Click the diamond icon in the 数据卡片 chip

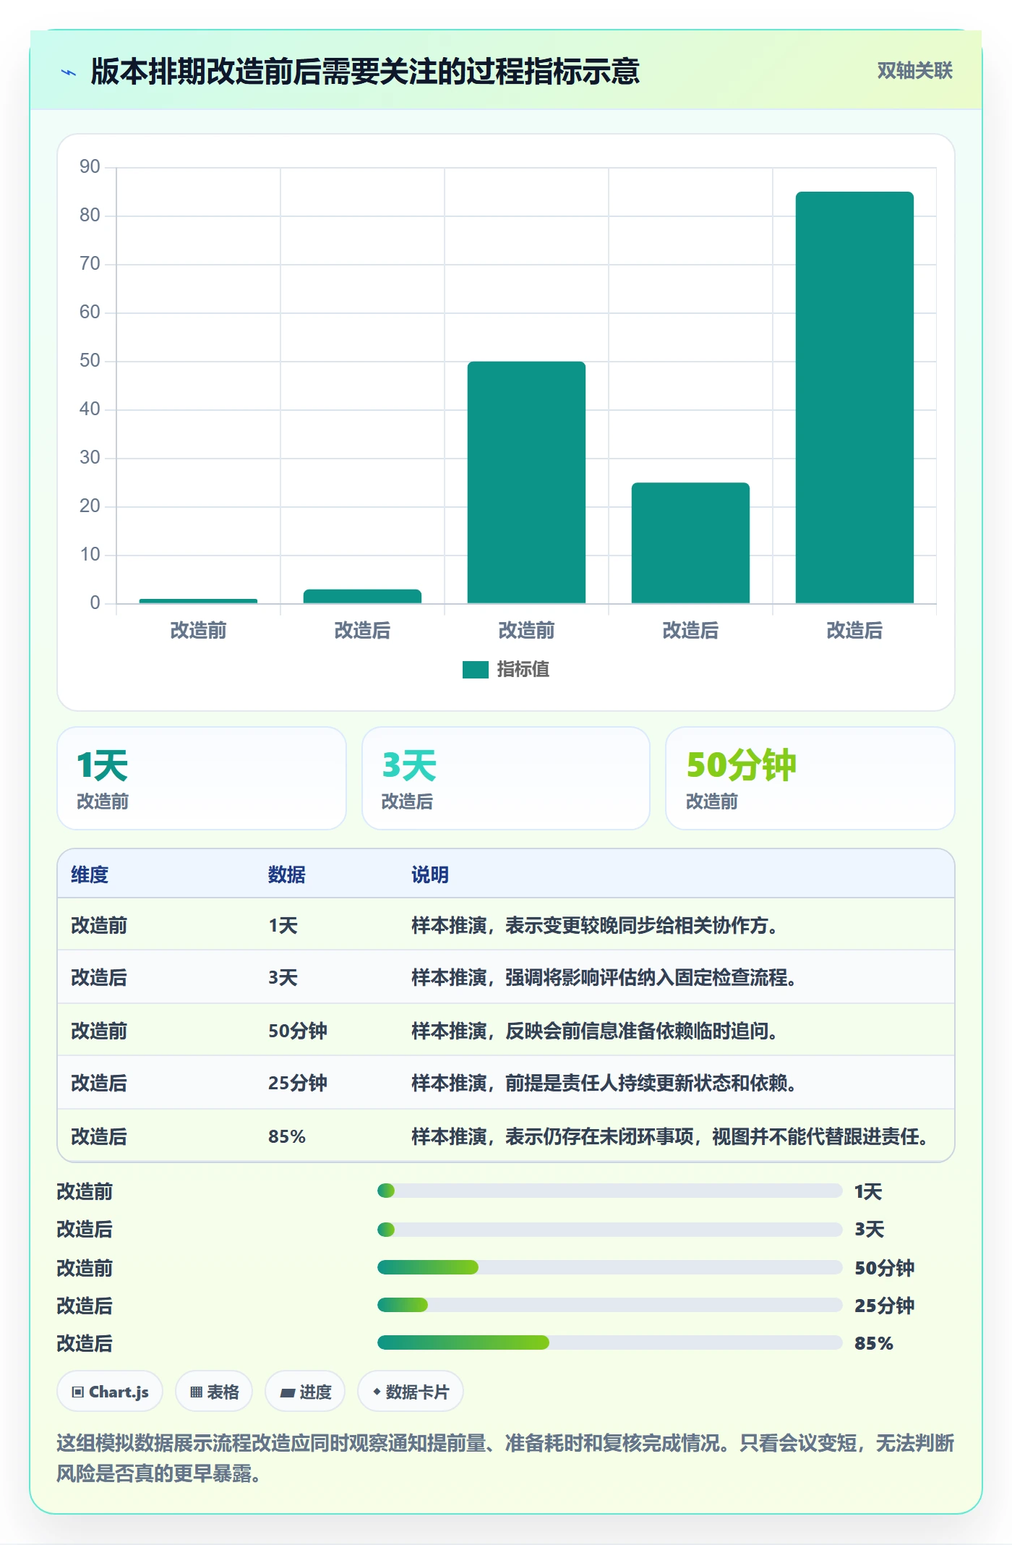[377, 1392]
